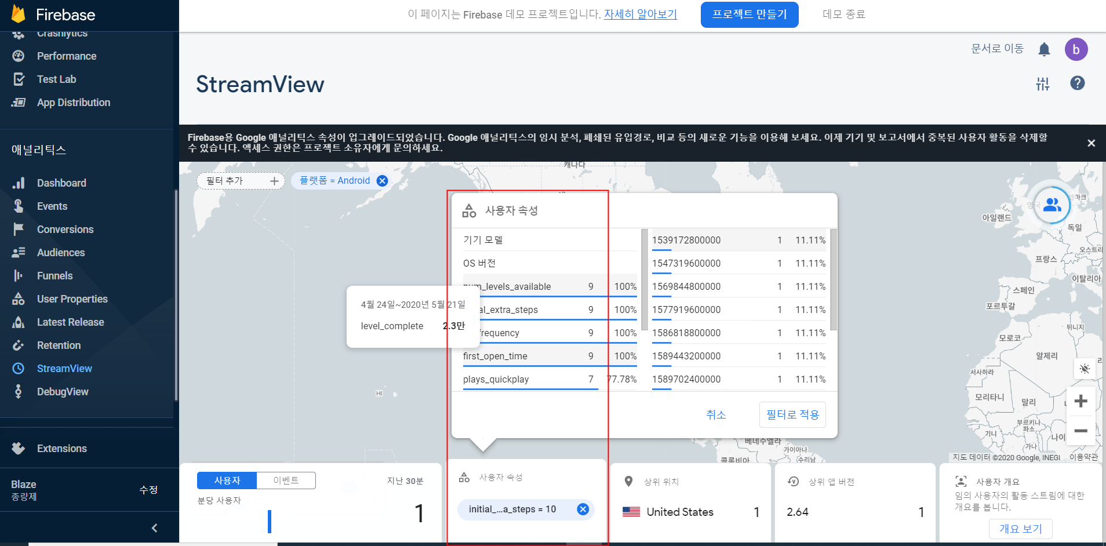Select value 1547319600000
This screenshot has height=546, width=1106.
tap(739, 263)
